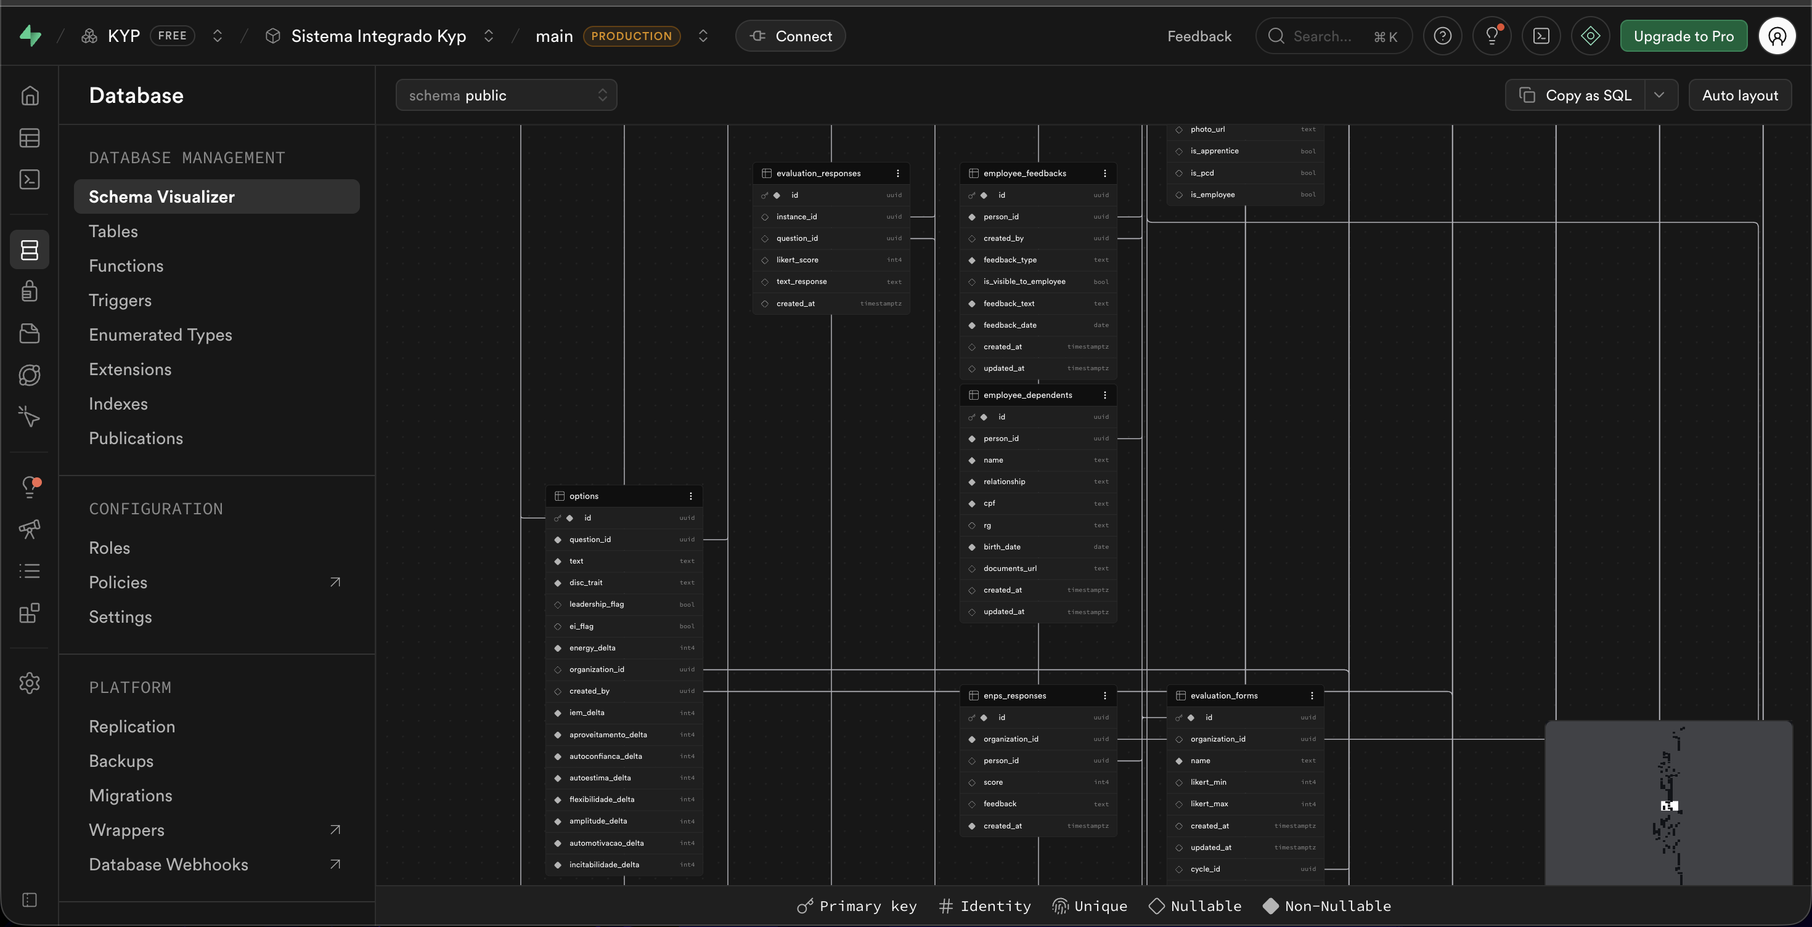The width and height of the screenshot is (1812, 927).
Task: Open Project Settings gear icon
Action: (30, 682)
